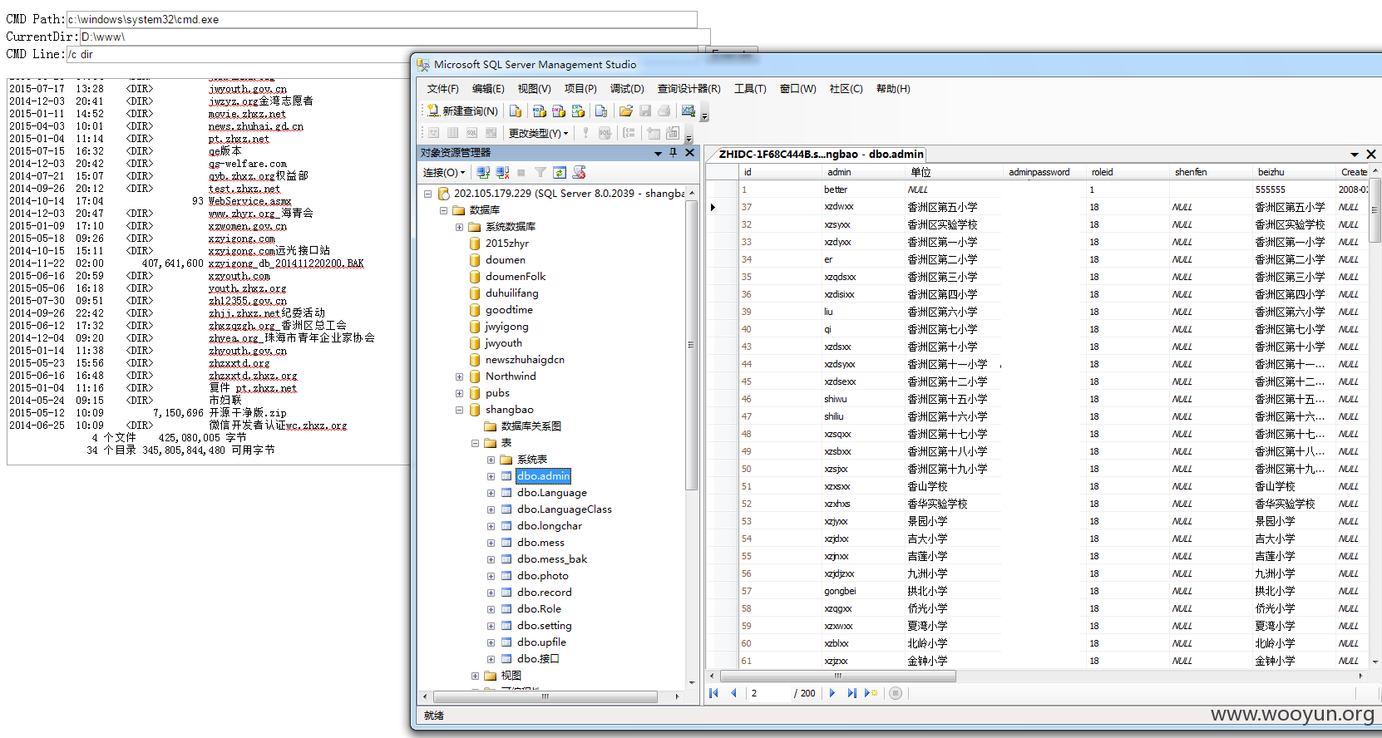
Task: Open the 查询设计器(R) menu
Action: (x=689, y=88)
